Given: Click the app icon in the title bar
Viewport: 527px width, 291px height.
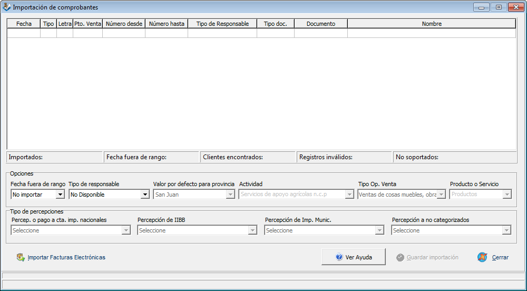Looking at the screenshot, I should 6,7.
